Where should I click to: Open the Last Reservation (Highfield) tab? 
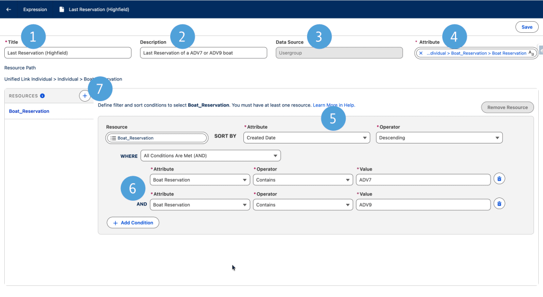click(x=99, y=10)
